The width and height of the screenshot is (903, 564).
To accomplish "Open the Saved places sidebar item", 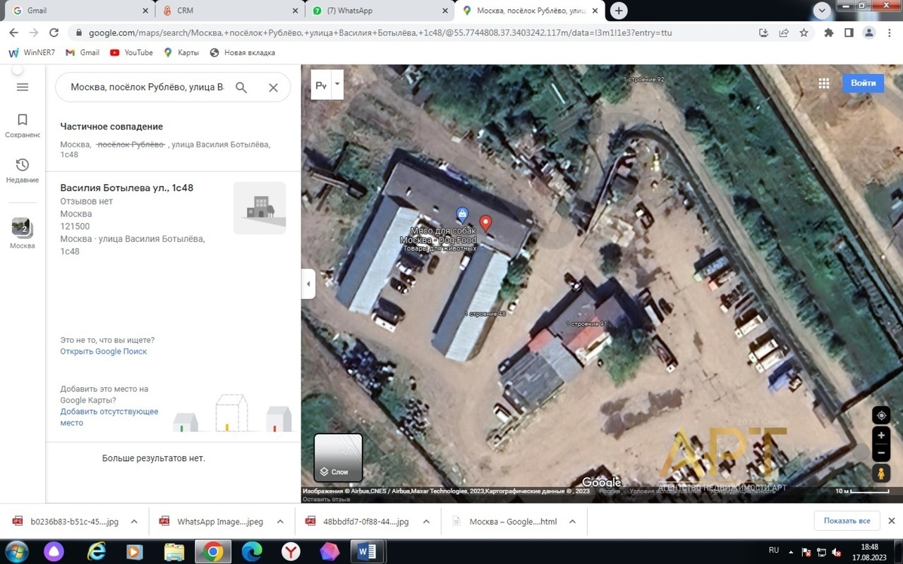I will tap(23, 126).
